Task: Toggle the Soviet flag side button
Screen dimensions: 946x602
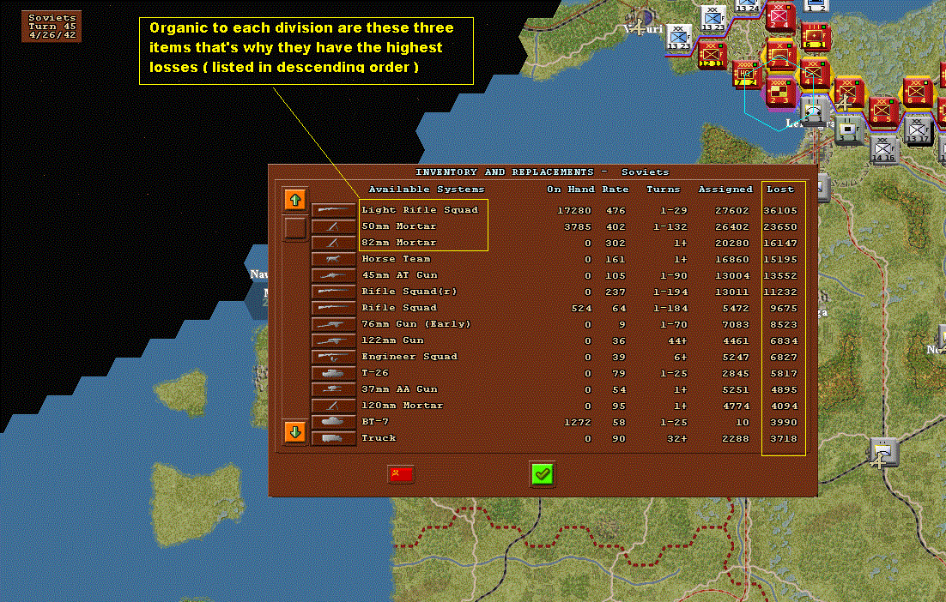Action: pos(401,474)
